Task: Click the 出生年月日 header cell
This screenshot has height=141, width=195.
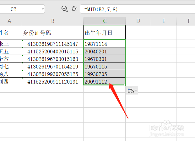Action: tap(105, 33)
